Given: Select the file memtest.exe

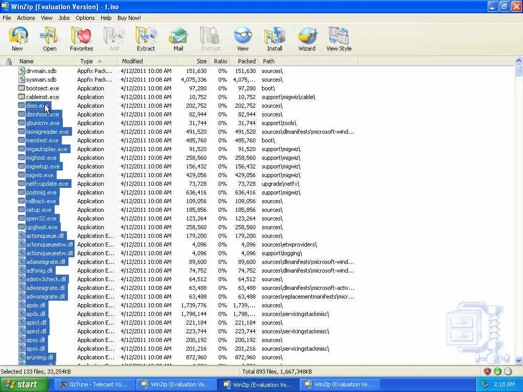Looking at the screenshot, I should coord(42,140).
